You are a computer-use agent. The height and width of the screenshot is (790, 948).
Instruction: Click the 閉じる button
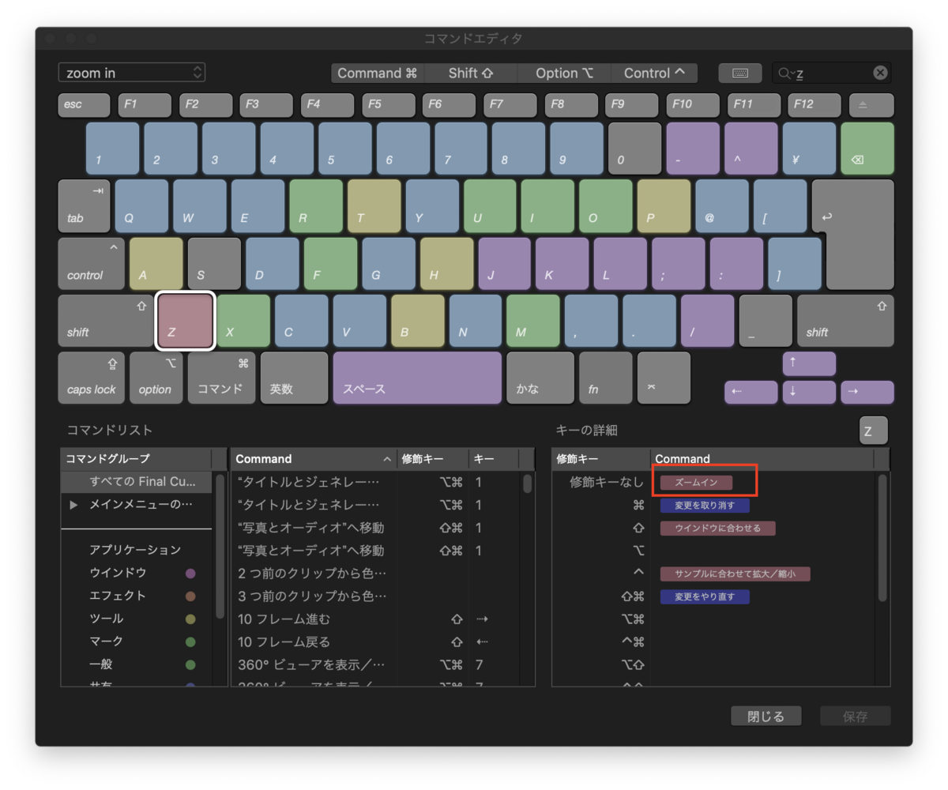click(x=765, y=716)
